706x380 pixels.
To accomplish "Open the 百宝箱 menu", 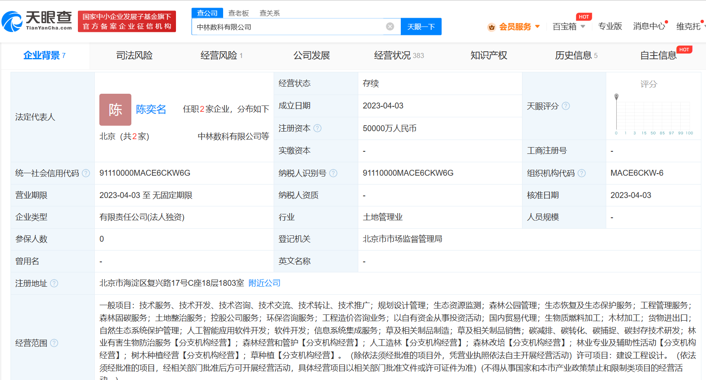I will point(565,27).
